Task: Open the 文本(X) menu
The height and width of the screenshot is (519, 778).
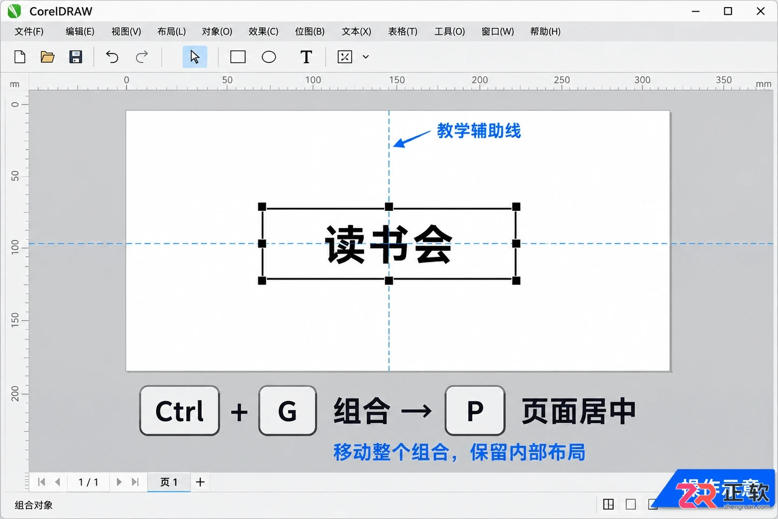Action: tap(357, 31)
